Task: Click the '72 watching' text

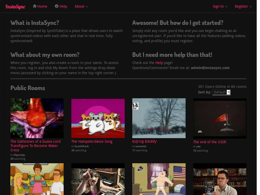Action: (201, 151)
